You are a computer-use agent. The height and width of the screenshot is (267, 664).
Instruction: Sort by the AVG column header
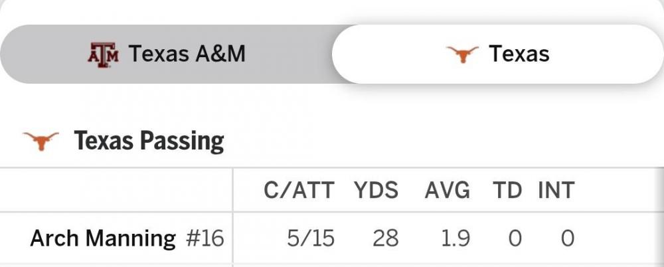pos(448,191)
